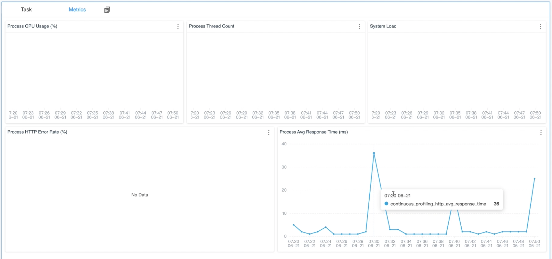Click the Process HTTP Error Rate (%) title
552x259 pixels.
(37, 132)
